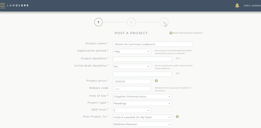Go to step 3 circle
This screenshot has height=128, width=261.
[x=164, y=22]
